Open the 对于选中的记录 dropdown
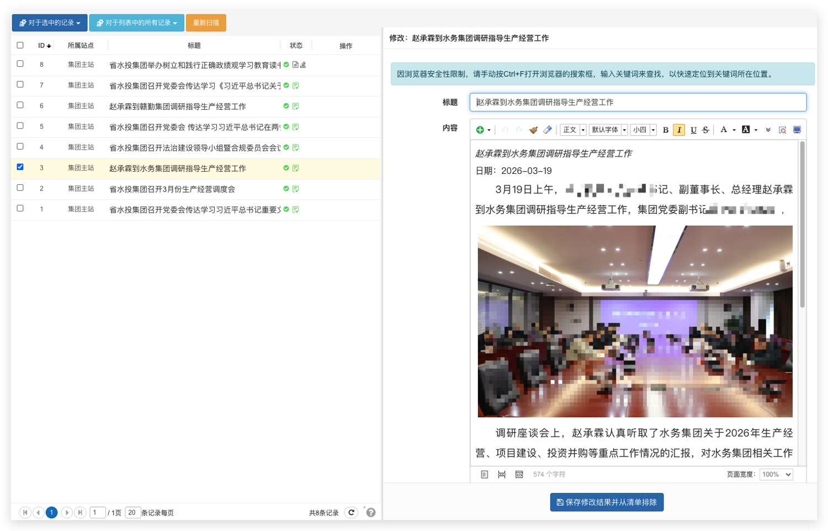The width and height of the screenshot is (828, 531). 50,23
